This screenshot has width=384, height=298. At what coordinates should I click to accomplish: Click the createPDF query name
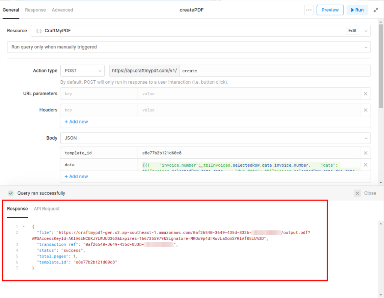point(192,10)
